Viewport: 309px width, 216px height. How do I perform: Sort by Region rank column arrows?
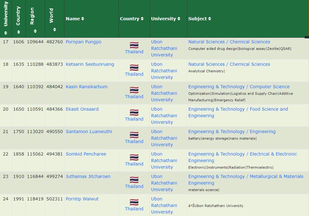pos(35,31)
